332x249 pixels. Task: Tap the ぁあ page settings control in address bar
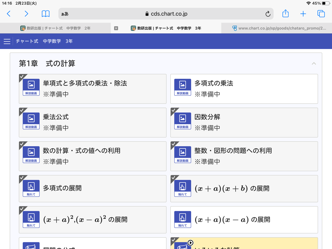pyautogui.click(x=65, y=14)
